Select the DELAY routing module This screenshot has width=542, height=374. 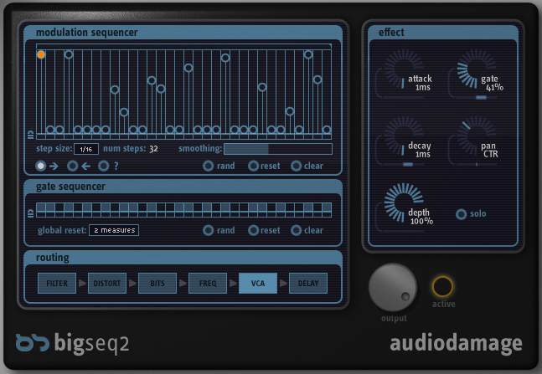308,283
